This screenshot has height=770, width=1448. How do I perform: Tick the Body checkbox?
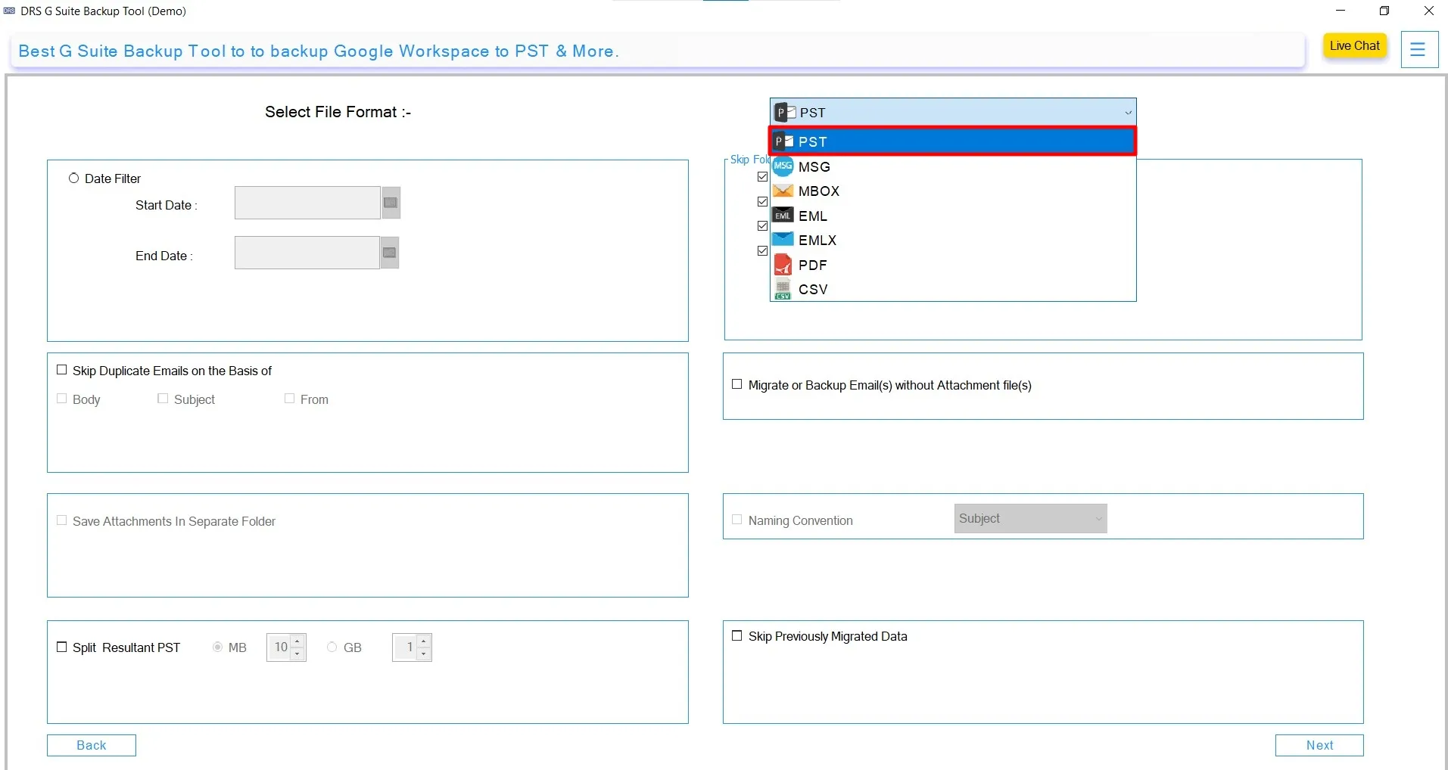(62, 399)
